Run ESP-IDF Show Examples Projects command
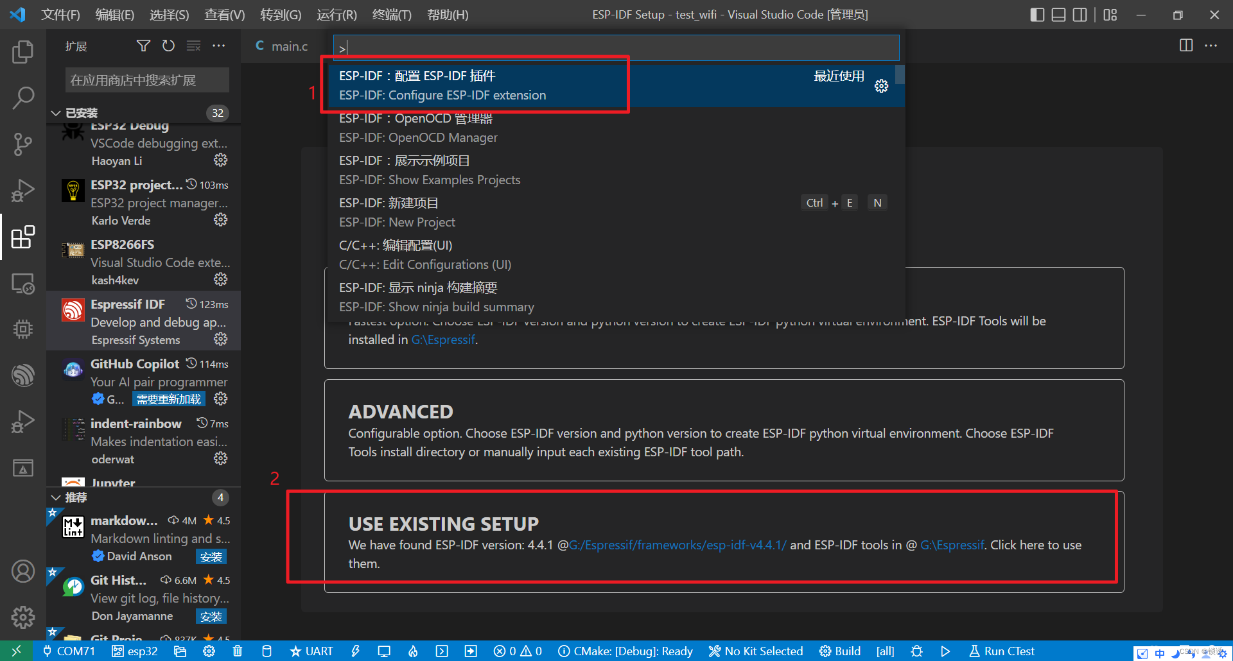The height and width of the screenshot is (661, 1233). point(616,170)
